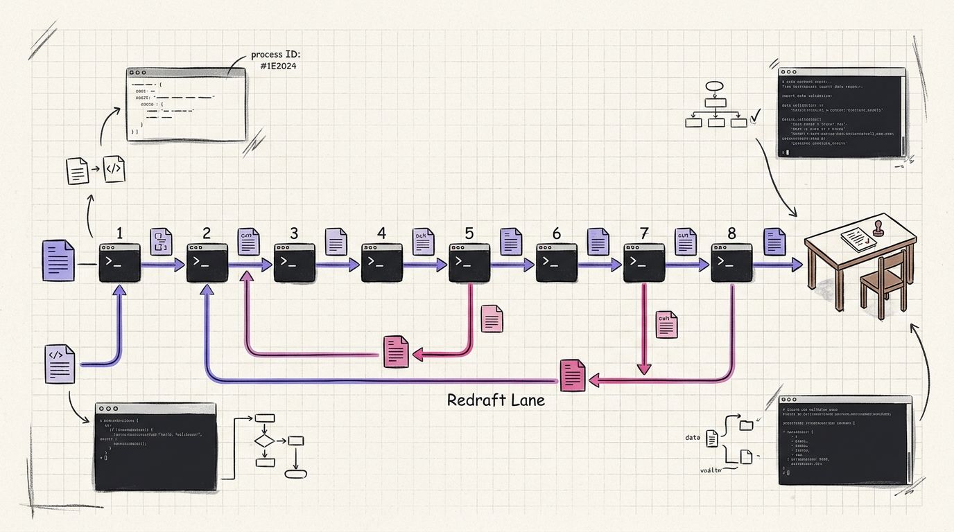Screen dimensions: 954x532
Task: Click terminal node number 4
Action: tap(382, 263)
